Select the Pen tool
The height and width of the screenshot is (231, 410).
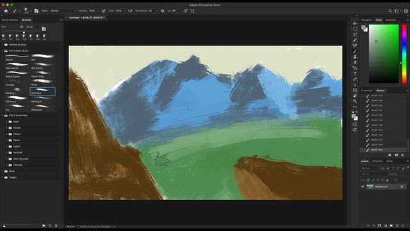point(355,79)
